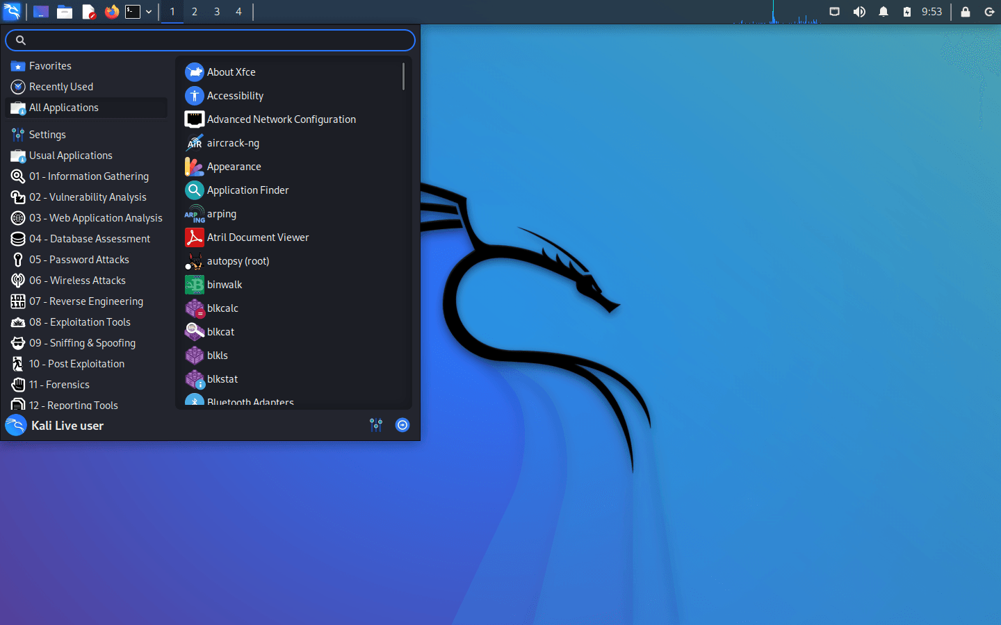
Task: Click the volume speaker icon in panel
Action: (x=859, y=12)
